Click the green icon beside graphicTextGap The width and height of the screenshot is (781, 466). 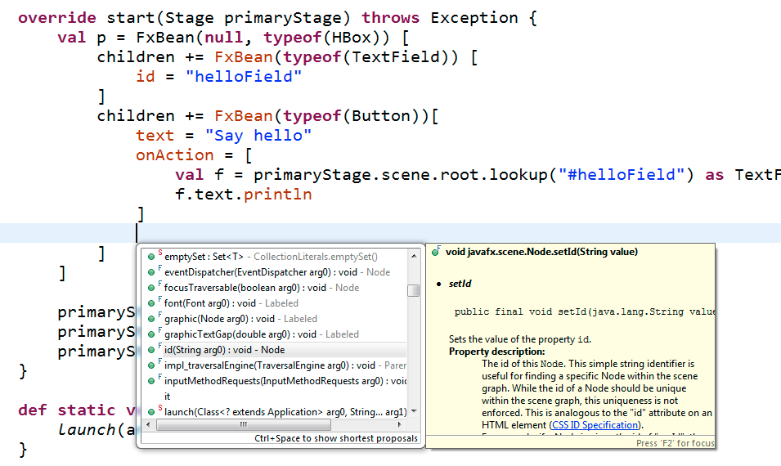click(151, 334)
